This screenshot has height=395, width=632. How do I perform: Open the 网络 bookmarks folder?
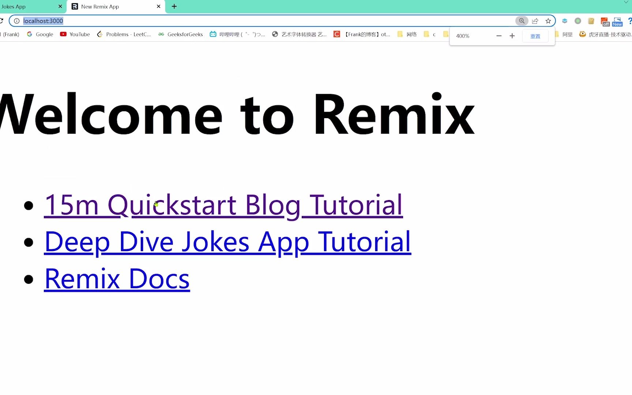point(407,34)
